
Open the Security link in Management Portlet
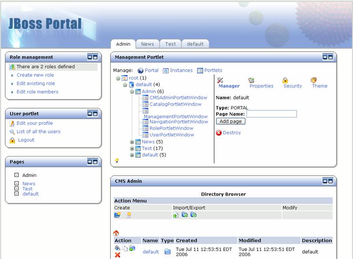[292, 86]
